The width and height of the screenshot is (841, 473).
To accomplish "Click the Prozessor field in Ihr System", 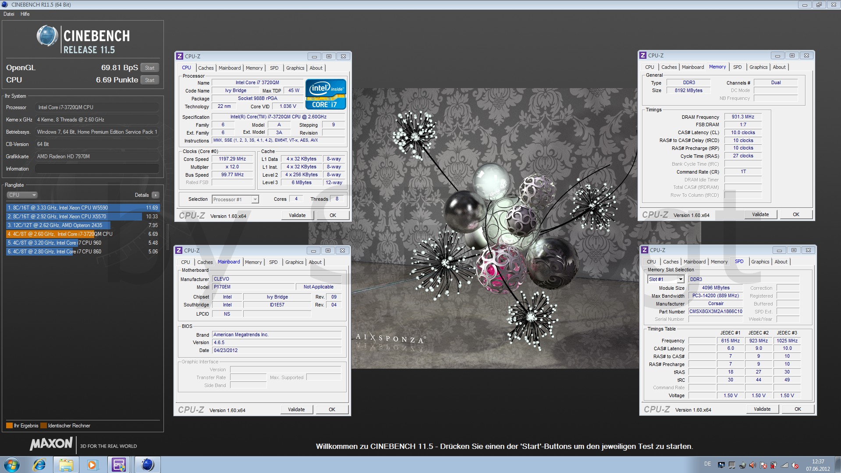I will [x=97, y=107].
